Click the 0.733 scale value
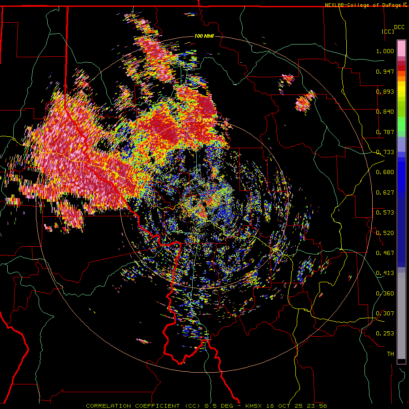 385,152
